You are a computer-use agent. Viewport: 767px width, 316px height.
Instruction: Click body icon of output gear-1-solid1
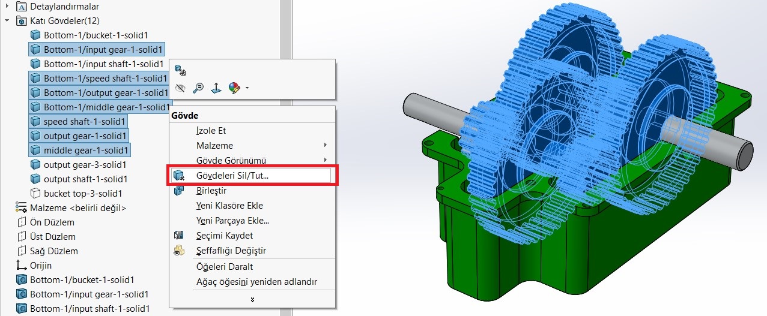[x=35, y=136]
